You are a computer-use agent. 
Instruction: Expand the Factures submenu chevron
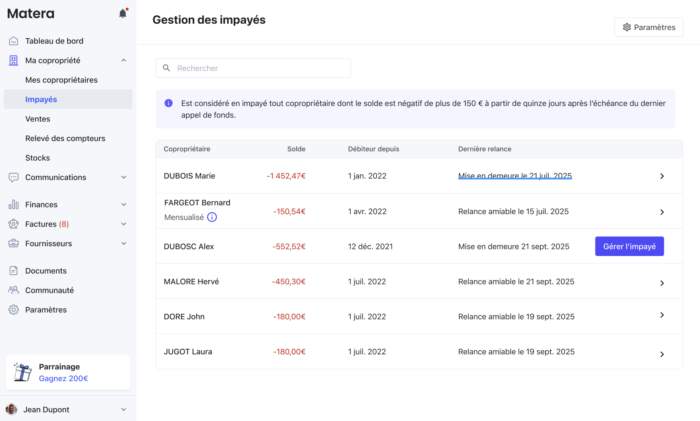(124, 224)
